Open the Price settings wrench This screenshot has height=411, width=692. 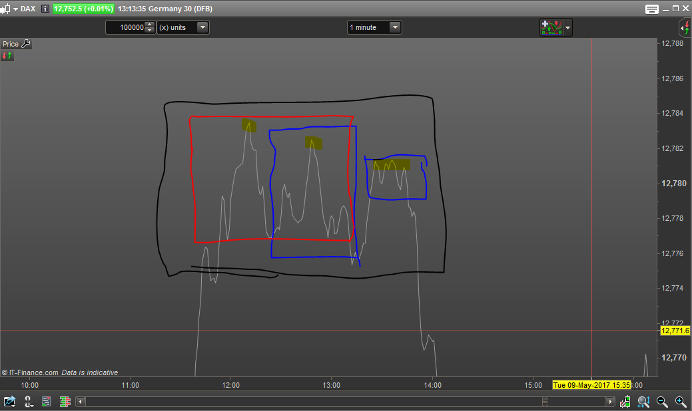(x=26, y=44)
